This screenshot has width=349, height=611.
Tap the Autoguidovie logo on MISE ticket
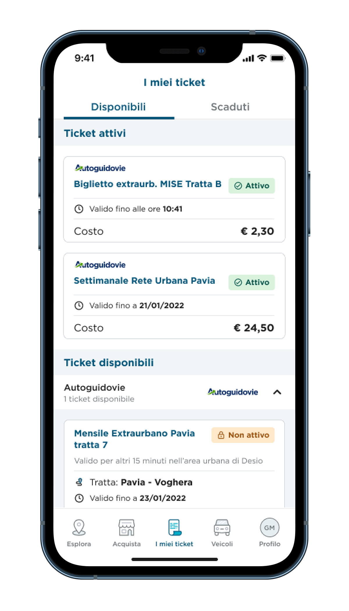(x=100, y=168)
